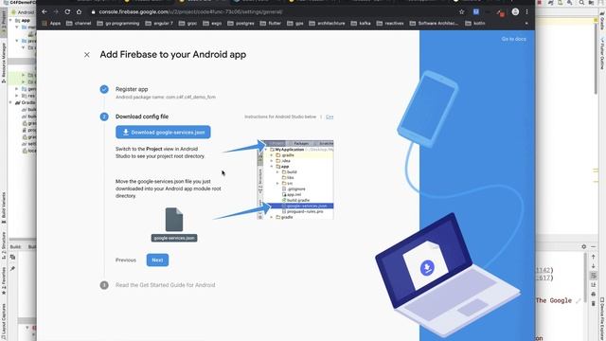Open Build panel settings gear in Android Studio
This screenshot has width=606, height=341.
(584, 246)
